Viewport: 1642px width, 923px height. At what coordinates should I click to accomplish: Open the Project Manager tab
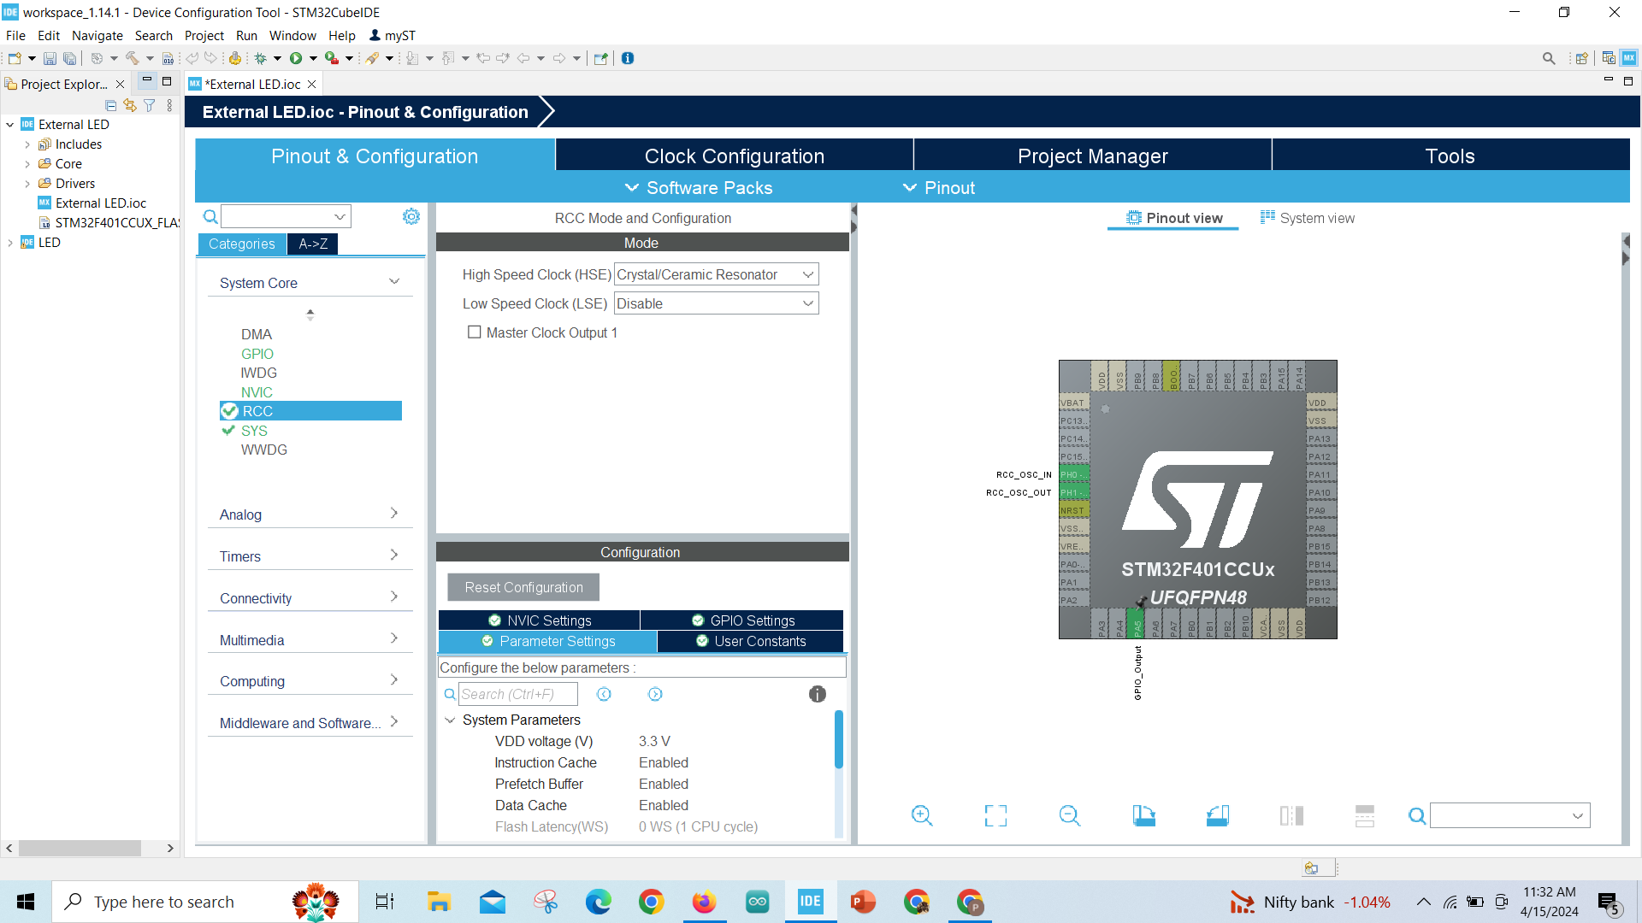coord(1092,156)
